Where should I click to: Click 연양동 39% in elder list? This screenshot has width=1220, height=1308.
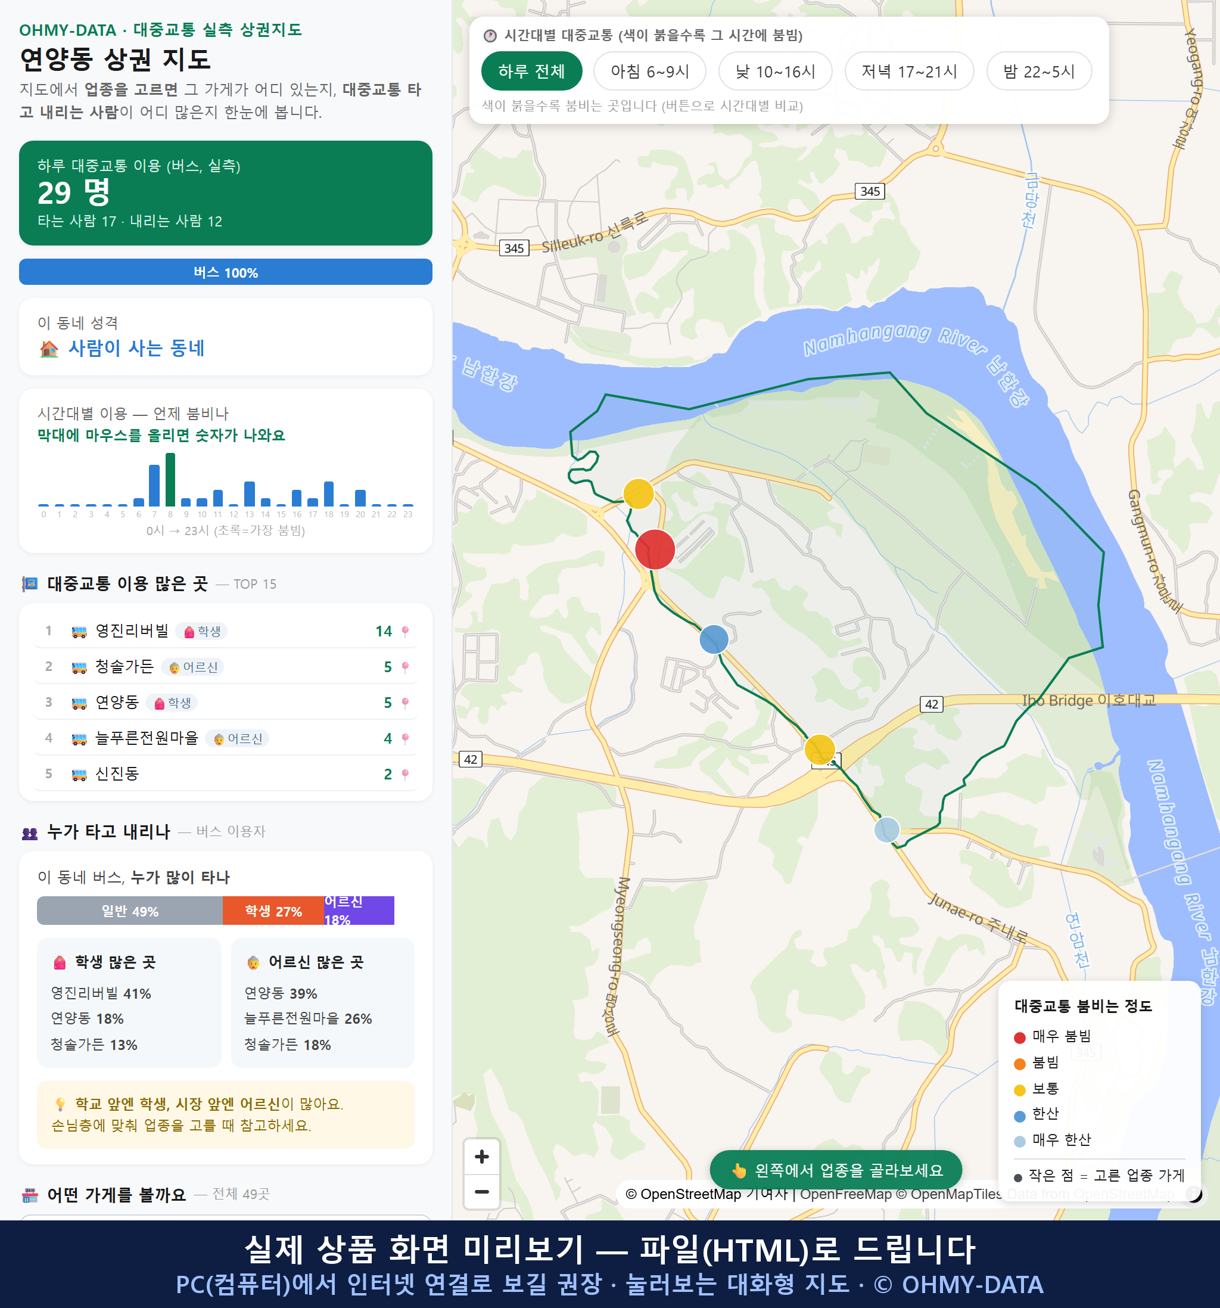coord(281,993)
